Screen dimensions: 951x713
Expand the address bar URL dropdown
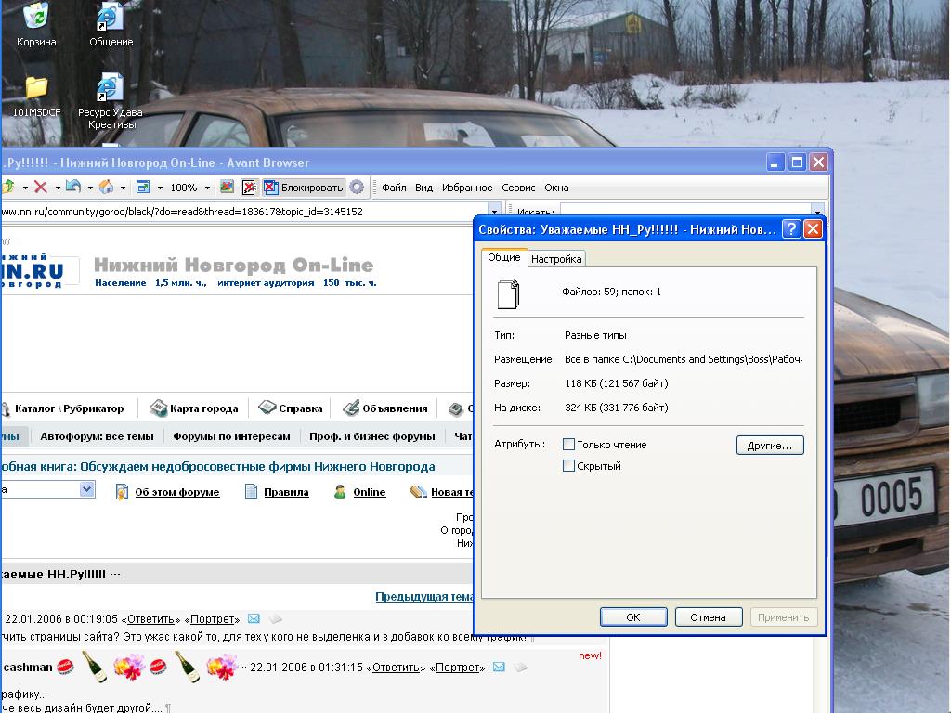[495, 212]
